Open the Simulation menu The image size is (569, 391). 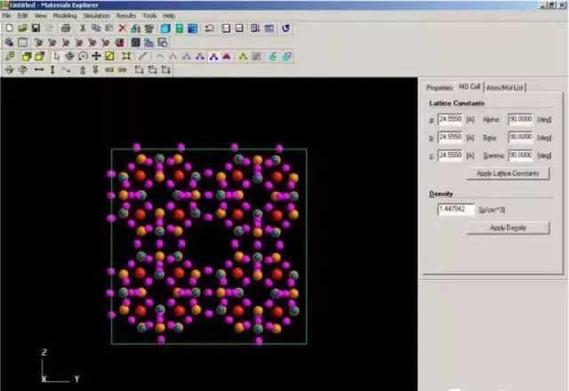[x=96, y=16]
